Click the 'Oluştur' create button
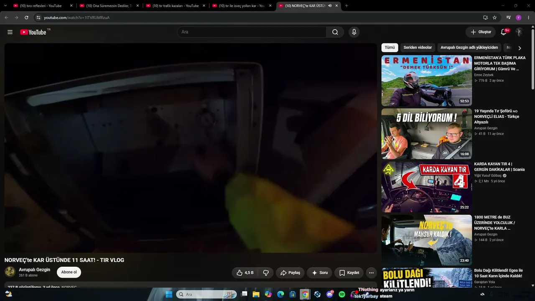This screenshot has width=535, height=301. pos(481,32)
